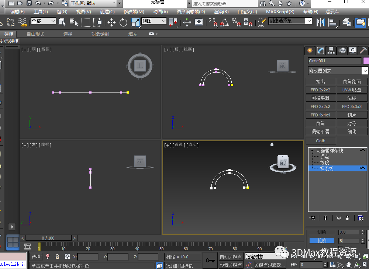Open the Display panel tab icon
This screenshot has width=369, height=269.
click(x=353, y=50)
